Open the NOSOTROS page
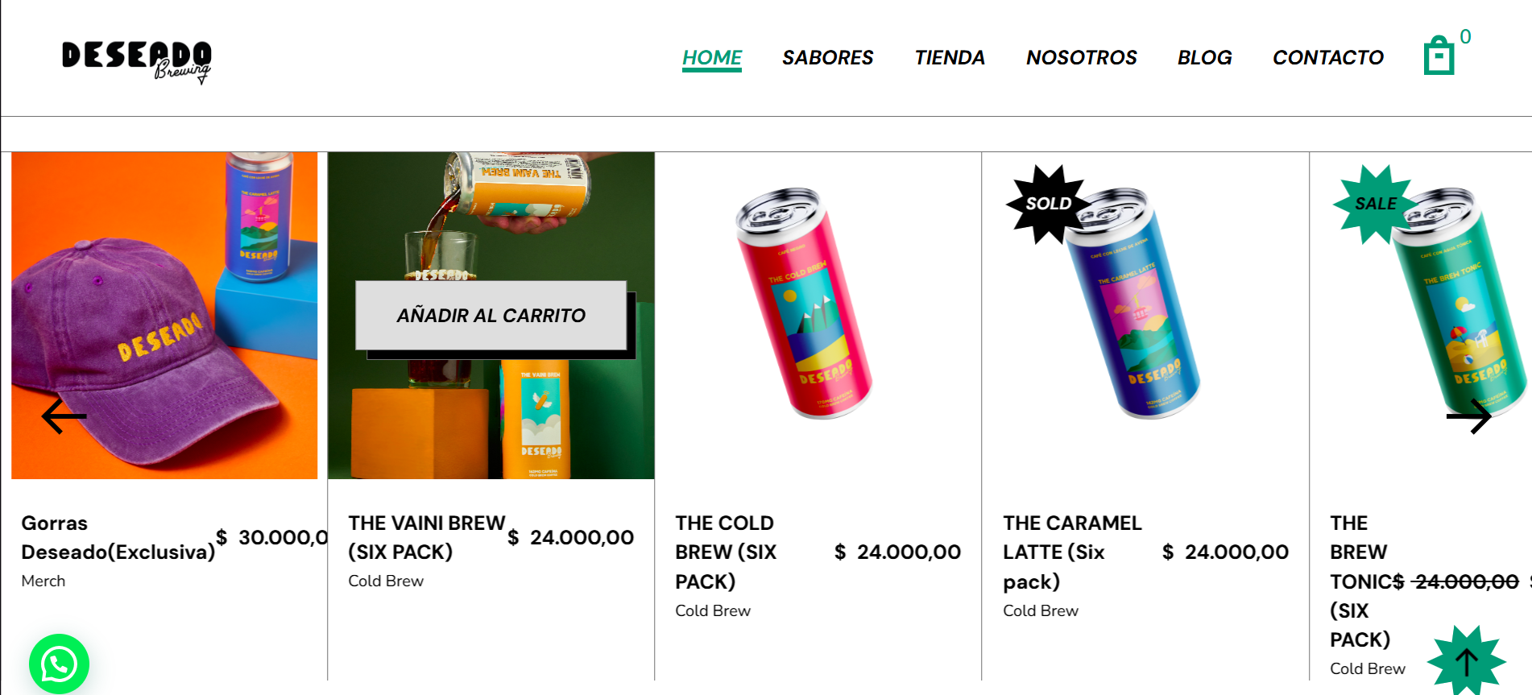1532x695 pixels. (1081, 58)
